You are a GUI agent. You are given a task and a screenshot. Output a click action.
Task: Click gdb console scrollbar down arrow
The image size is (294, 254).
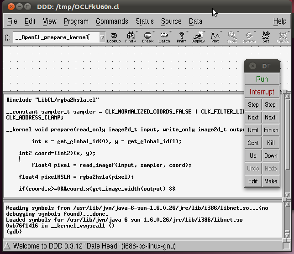287,235
